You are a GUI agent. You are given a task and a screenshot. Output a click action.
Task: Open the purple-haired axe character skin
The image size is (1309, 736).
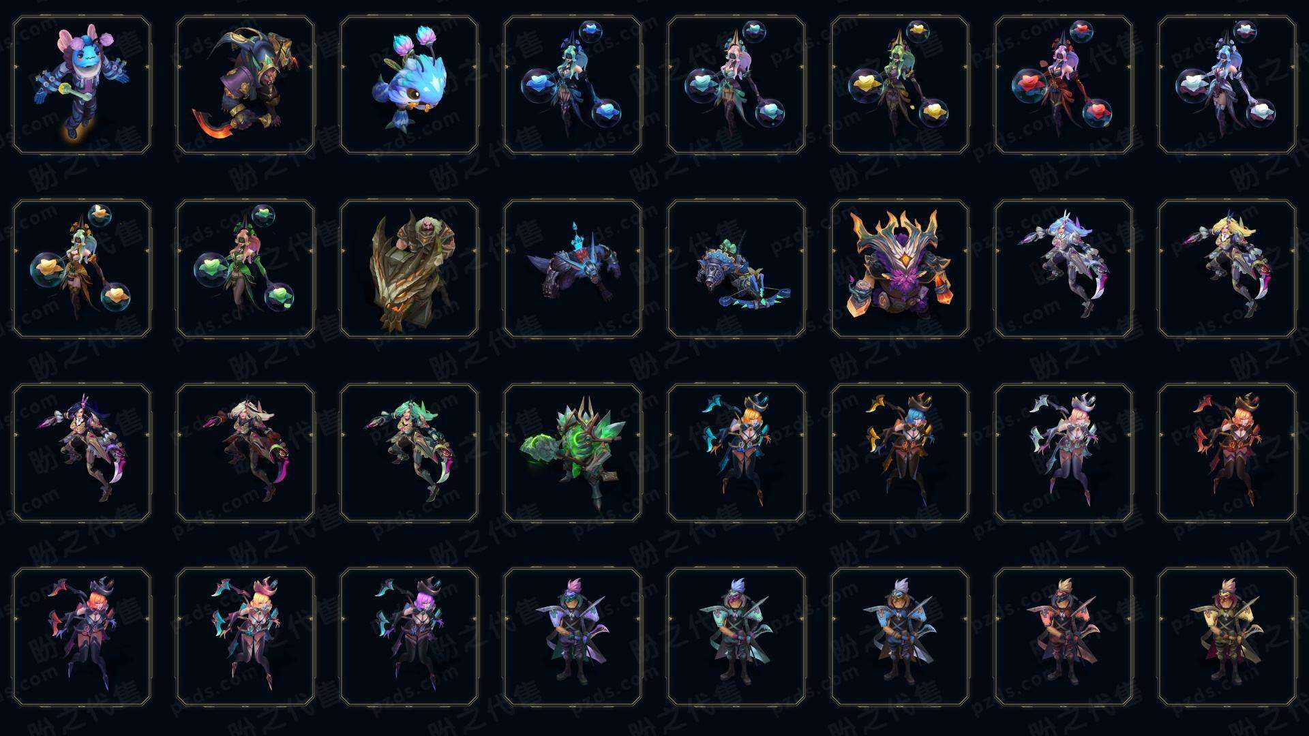409,637
